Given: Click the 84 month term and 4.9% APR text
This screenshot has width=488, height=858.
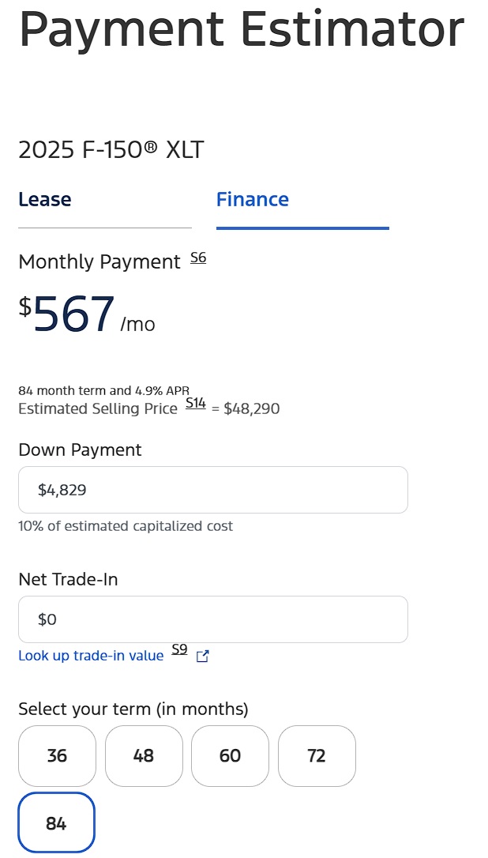Looking at the screenshot, I should (x=103, y=391).
